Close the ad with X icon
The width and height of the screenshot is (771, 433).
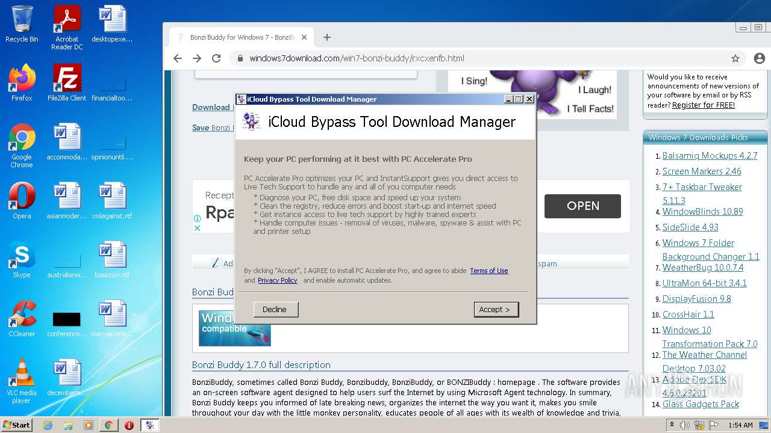tap(197, 228)
